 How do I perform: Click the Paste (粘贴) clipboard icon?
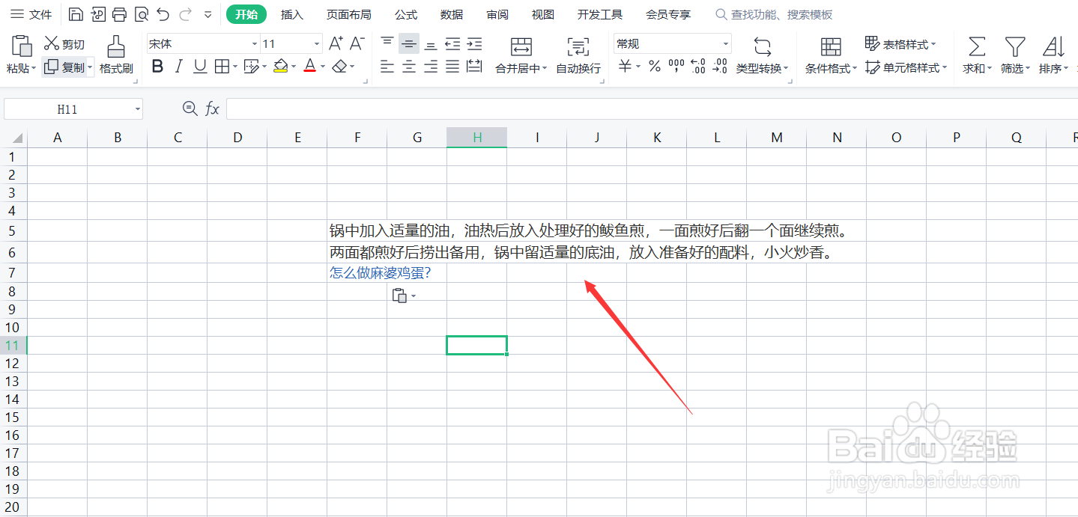tap(22, 46)
